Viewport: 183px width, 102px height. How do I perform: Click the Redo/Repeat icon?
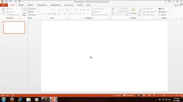tap(15, 2)
